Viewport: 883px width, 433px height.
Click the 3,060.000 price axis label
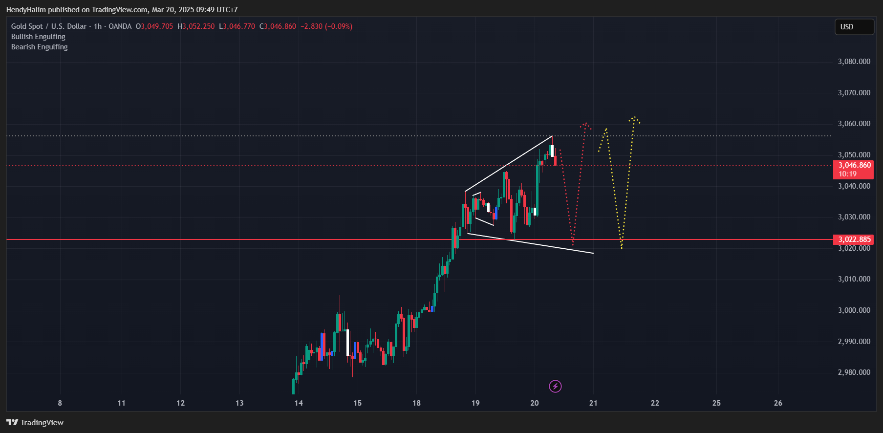pos(854,124)
